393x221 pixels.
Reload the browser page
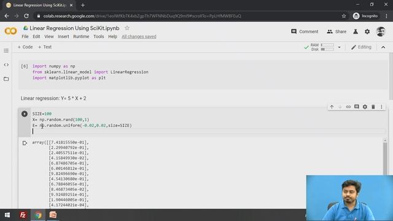click(26, 16)
